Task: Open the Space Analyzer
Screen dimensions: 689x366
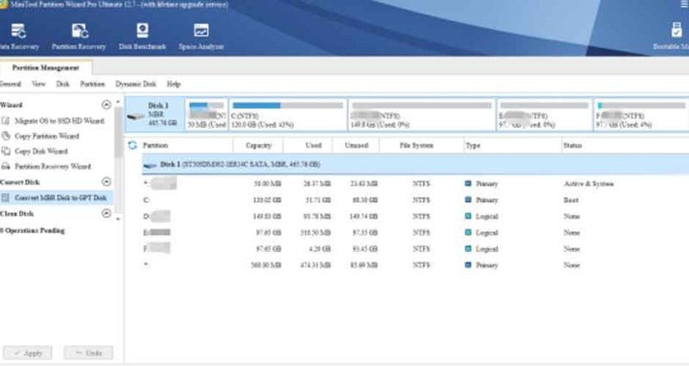Action: [x=201, y=37]
